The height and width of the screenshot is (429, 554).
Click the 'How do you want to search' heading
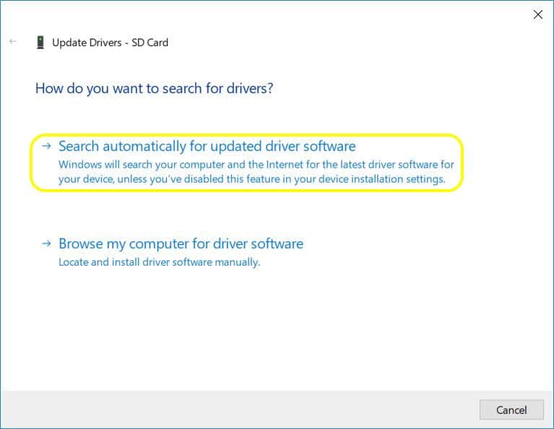(154, 89)
